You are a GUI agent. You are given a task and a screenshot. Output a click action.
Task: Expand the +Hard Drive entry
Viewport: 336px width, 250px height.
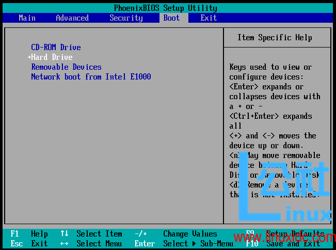pos(50,57)
